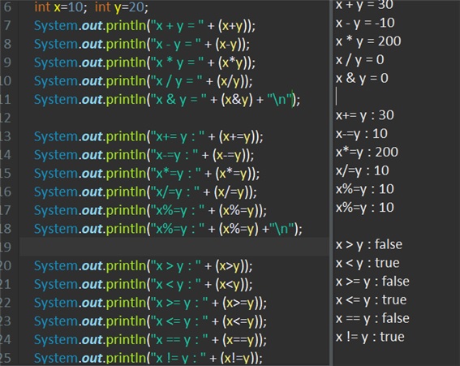Image resolution: width=460 pixels, height=366 pixels.
Task: Click the println "x%=y : " on line 17
Action: click(x=151, y=211)
